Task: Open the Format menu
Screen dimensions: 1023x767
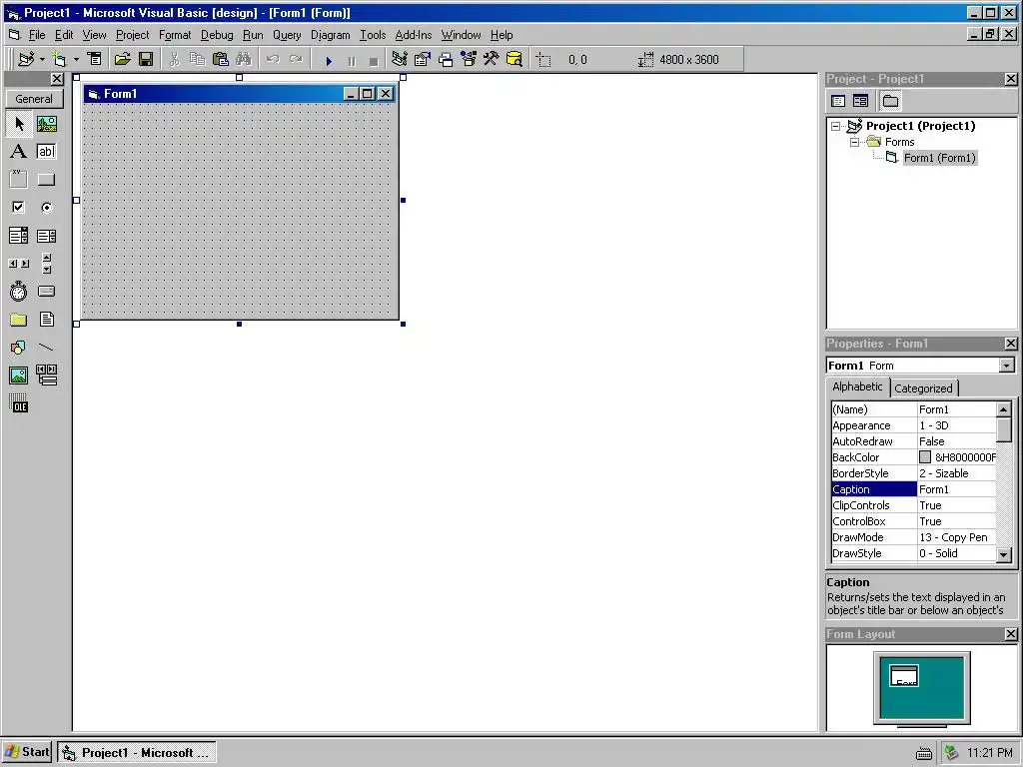Action: click(175, 35)
